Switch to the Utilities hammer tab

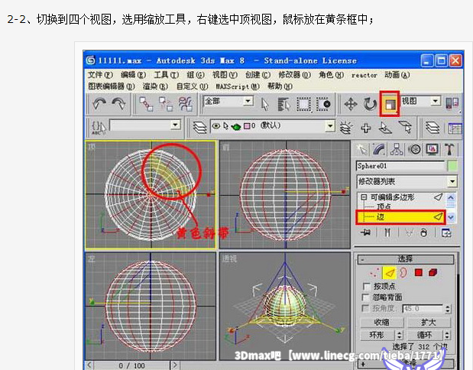click(449, 149)
